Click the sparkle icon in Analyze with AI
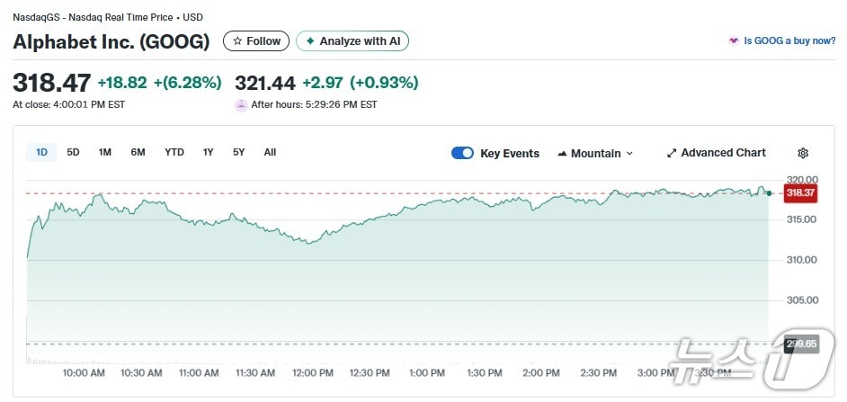 [x=310, y=41]
